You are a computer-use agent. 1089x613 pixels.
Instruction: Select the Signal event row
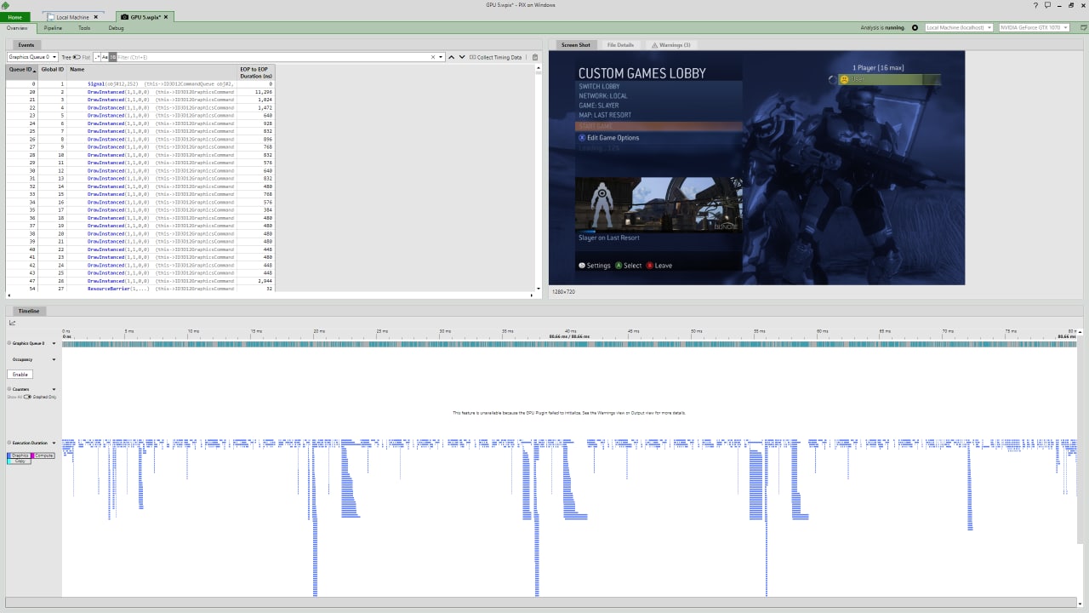tap(140, 84)
